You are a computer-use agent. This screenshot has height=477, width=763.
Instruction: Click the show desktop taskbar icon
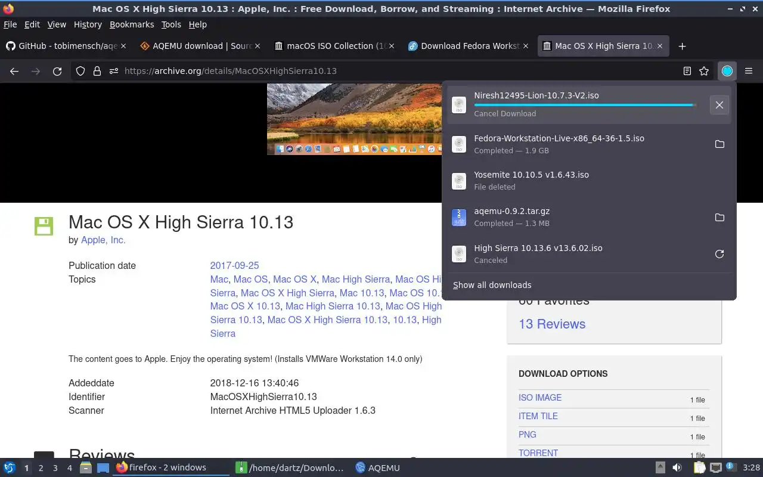(x=103, y=468)
